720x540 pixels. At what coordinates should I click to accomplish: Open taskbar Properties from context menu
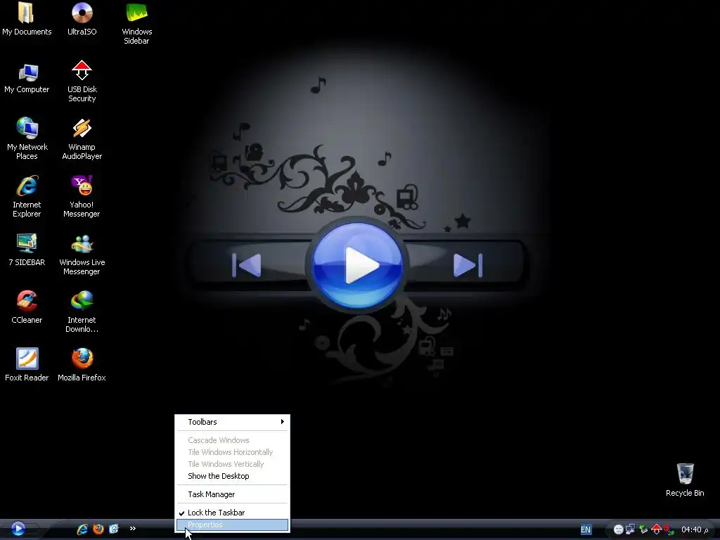pos(232,525)
